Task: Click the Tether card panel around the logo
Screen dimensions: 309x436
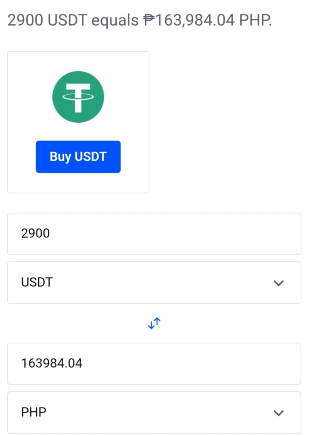Action: coord(78,122)
